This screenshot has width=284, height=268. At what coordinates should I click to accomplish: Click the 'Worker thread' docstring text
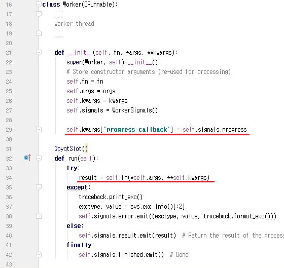pyautogui.click(x=74, y=23)
